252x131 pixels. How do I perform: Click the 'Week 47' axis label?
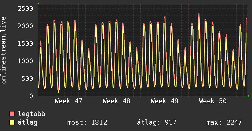(68, 101)
